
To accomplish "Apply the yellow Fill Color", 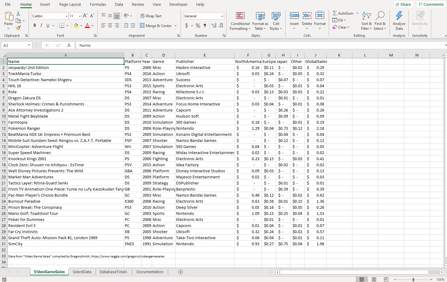I will (76, 26).
